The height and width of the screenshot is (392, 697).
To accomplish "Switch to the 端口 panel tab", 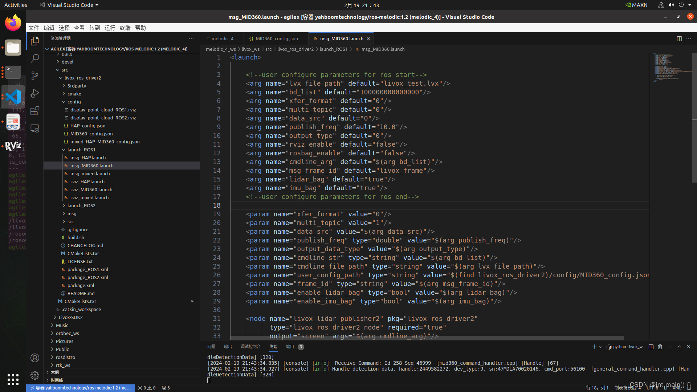I will [x=290, y=347].
